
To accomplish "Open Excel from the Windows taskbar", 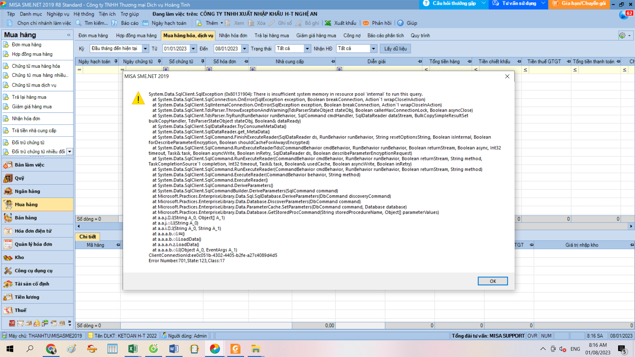I will [133, 349].
